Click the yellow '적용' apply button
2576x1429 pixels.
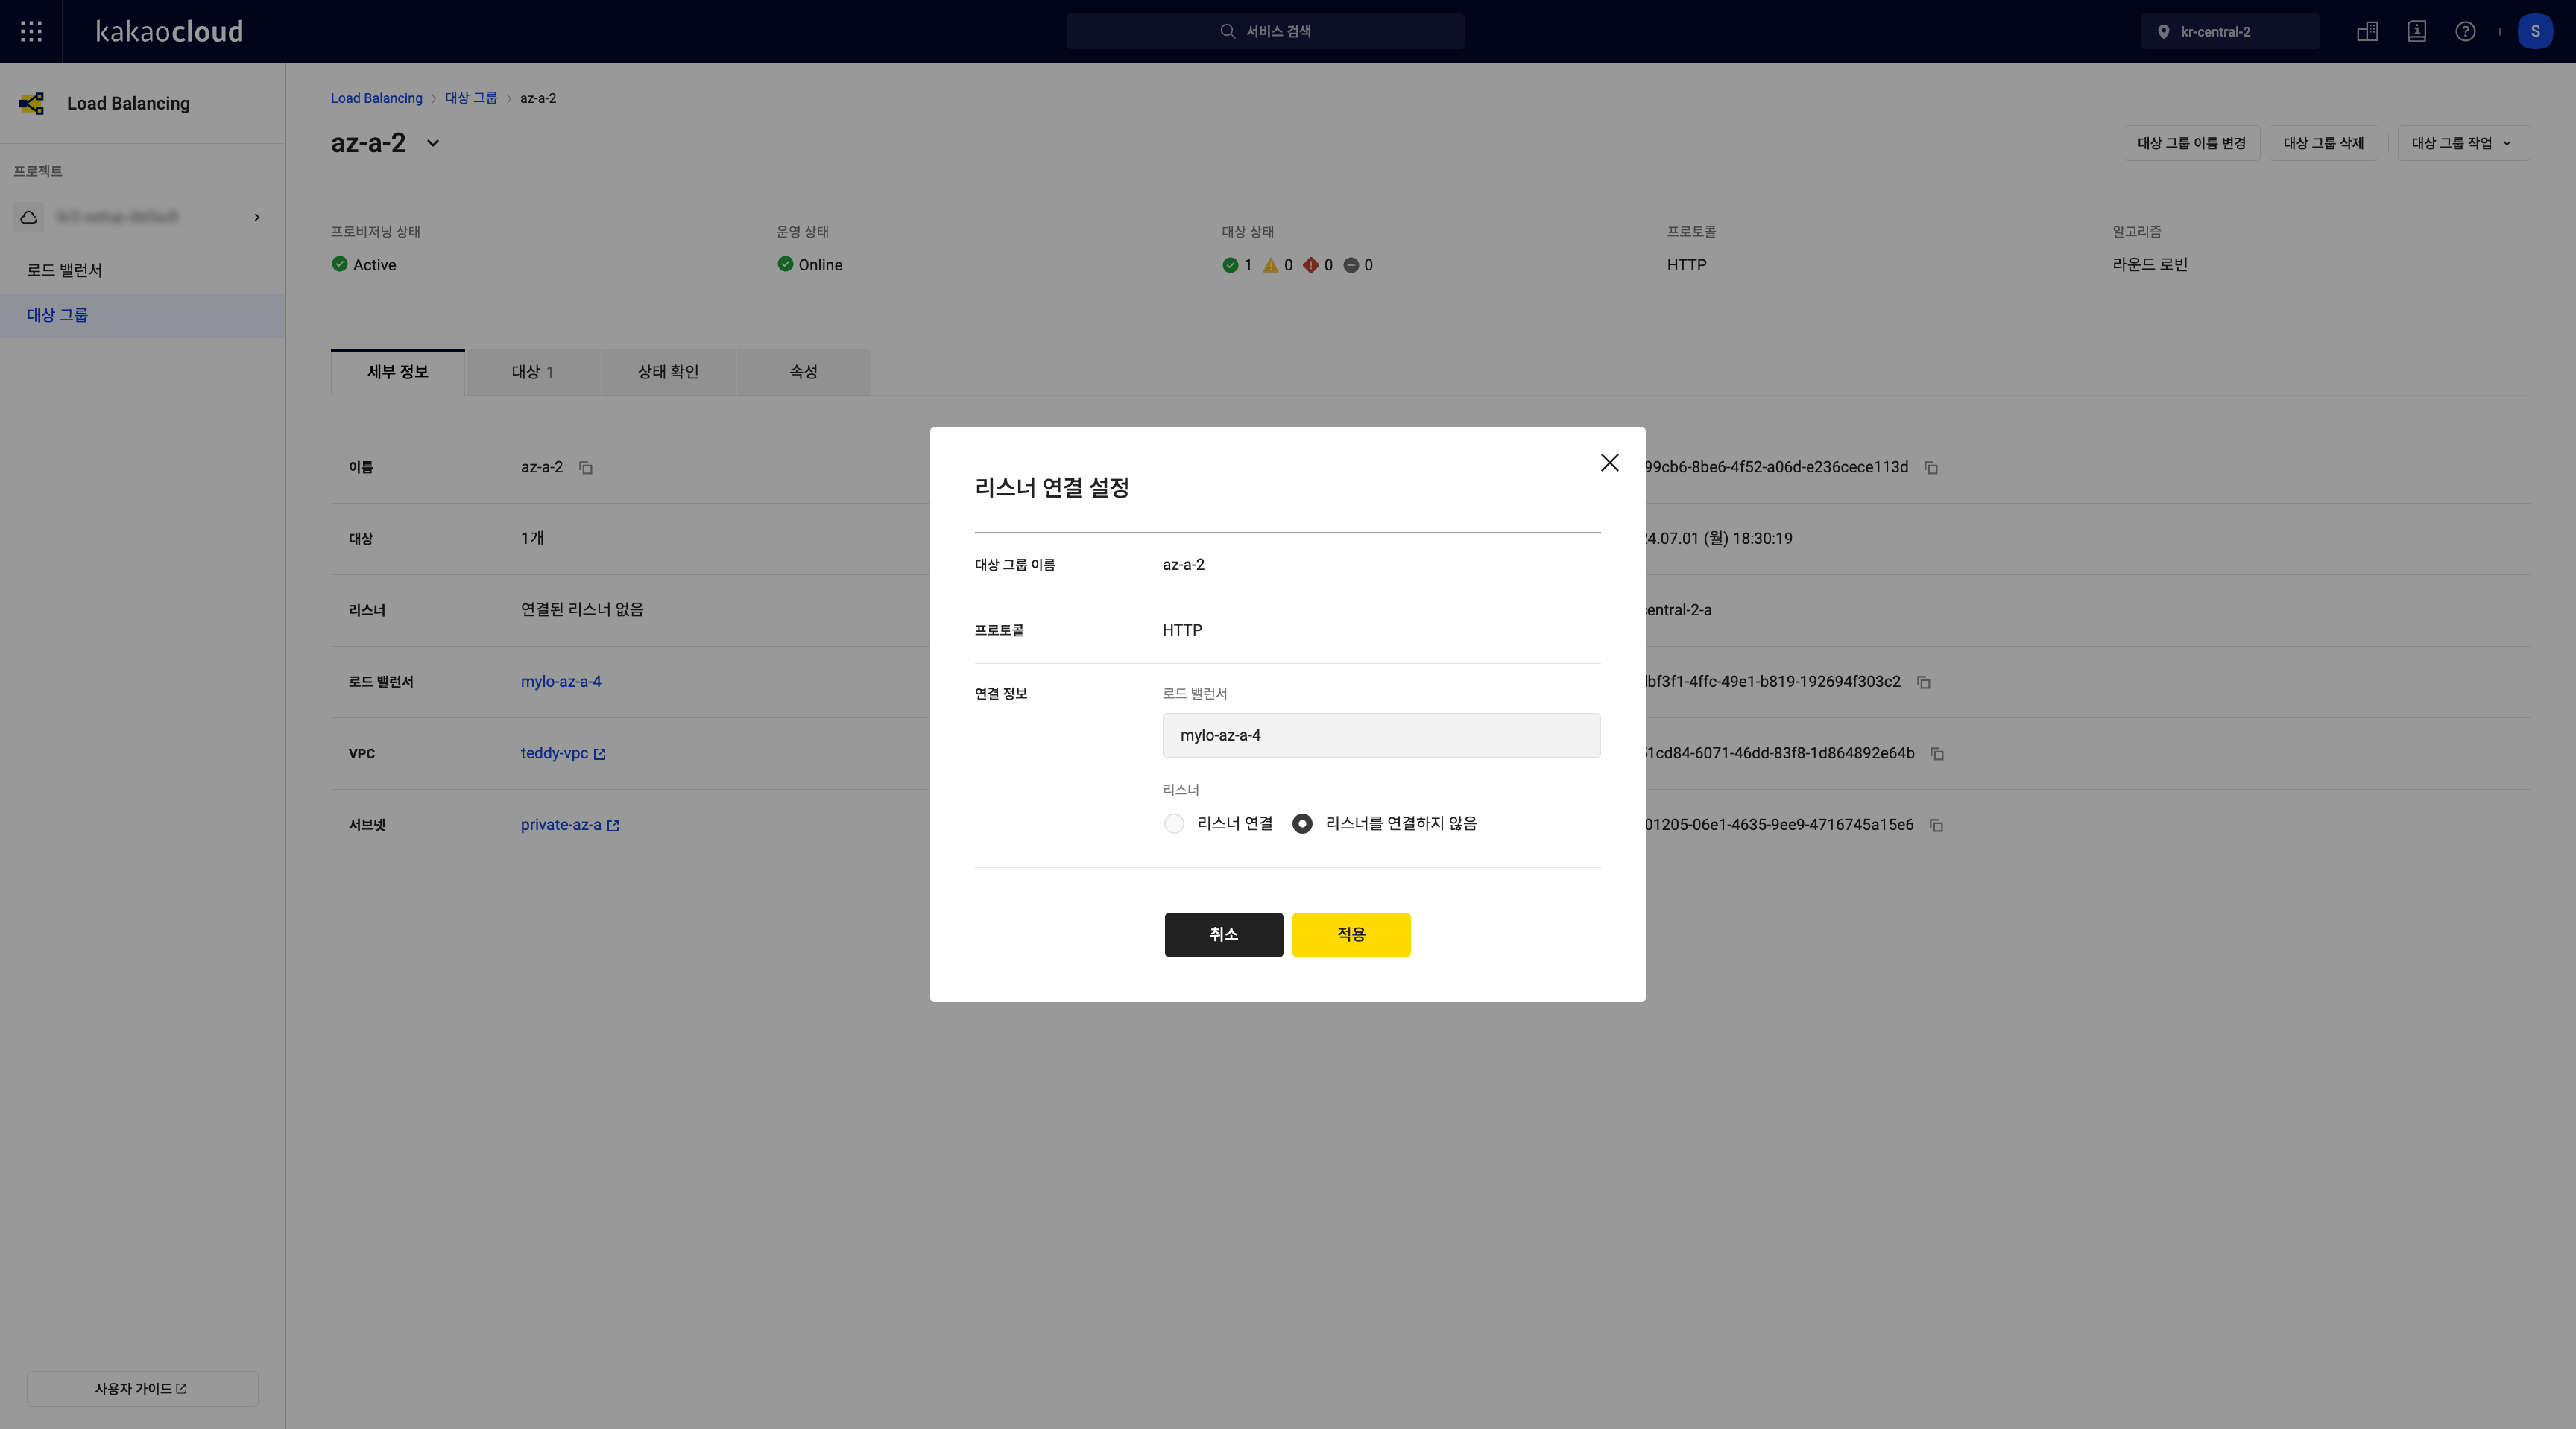pyautogui.click(x=1351, y=934)
